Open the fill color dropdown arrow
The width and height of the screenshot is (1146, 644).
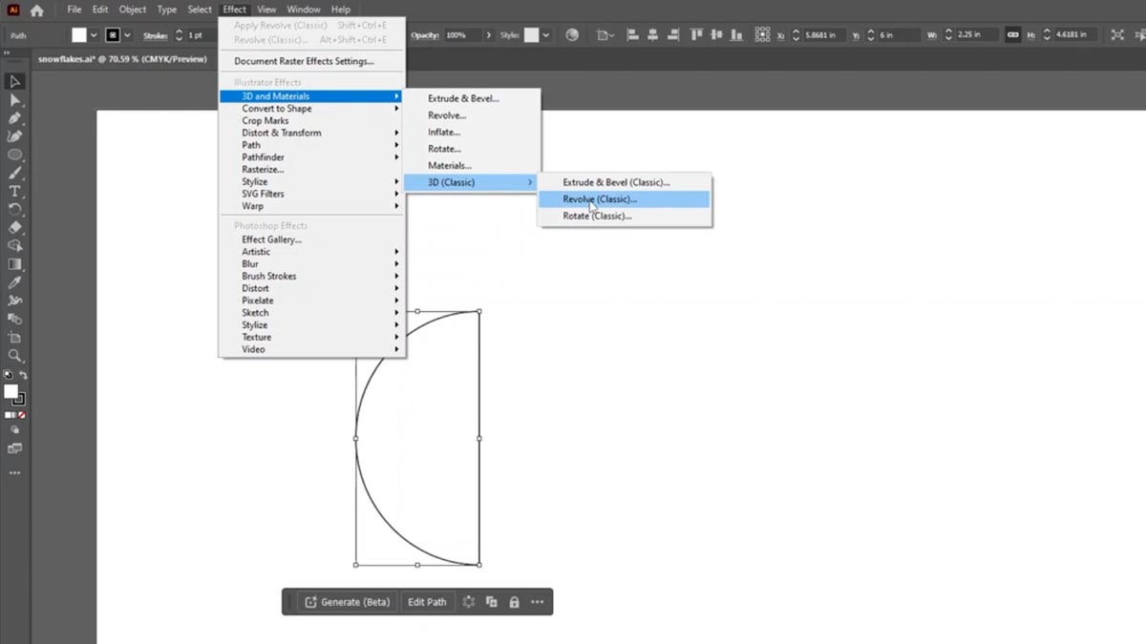tap(94, 35)
